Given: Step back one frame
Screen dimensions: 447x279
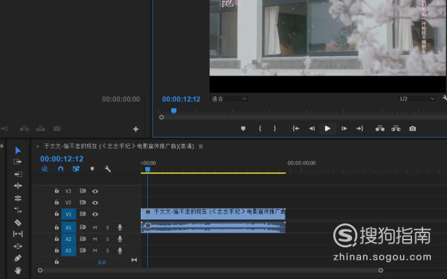Looking at the screenshot, I should (x=312, y=129).
